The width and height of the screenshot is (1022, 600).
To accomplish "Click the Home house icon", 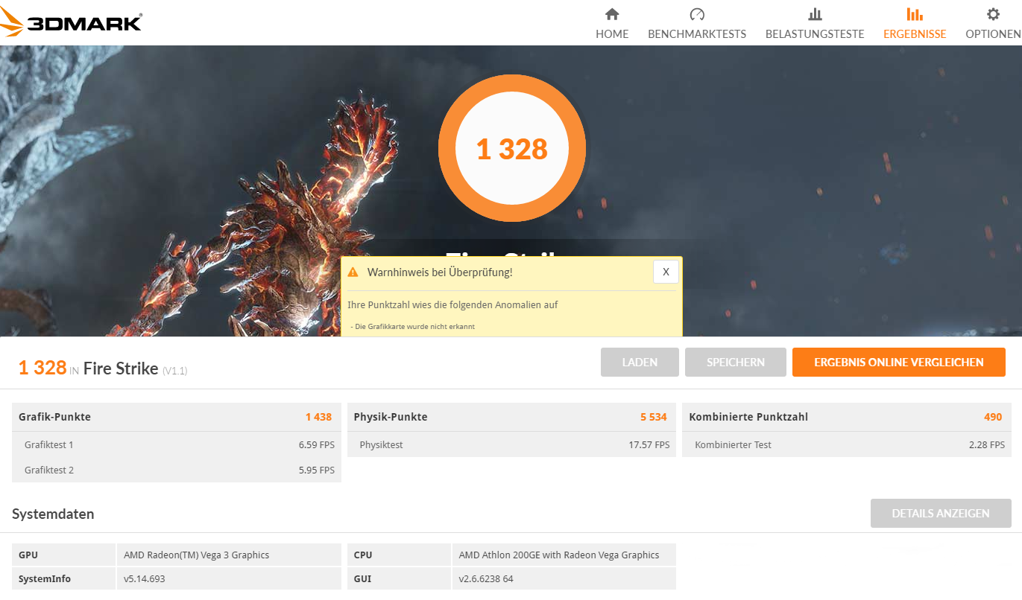I will pyautogui.click(x=612, y=14).
